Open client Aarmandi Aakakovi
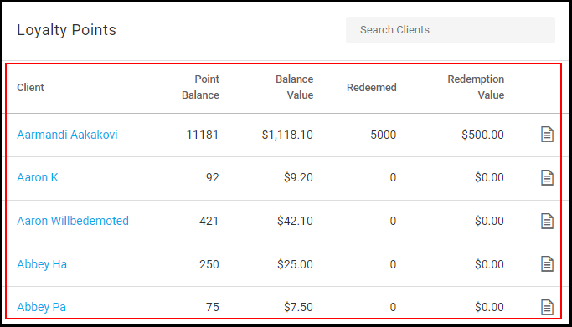Screen dimensions: 572x327 pyautogui.click(x=67, y=135)
